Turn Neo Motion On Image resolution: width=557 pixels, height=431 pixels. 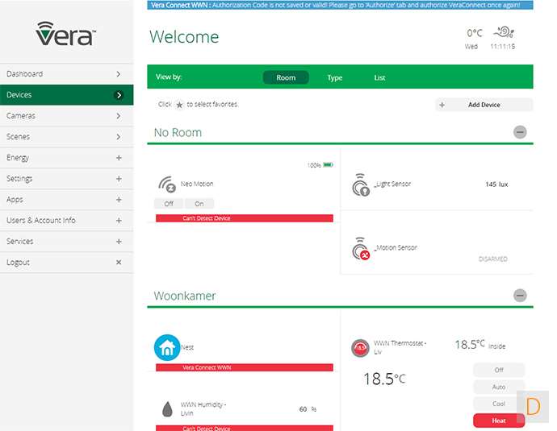click(199, 204)
